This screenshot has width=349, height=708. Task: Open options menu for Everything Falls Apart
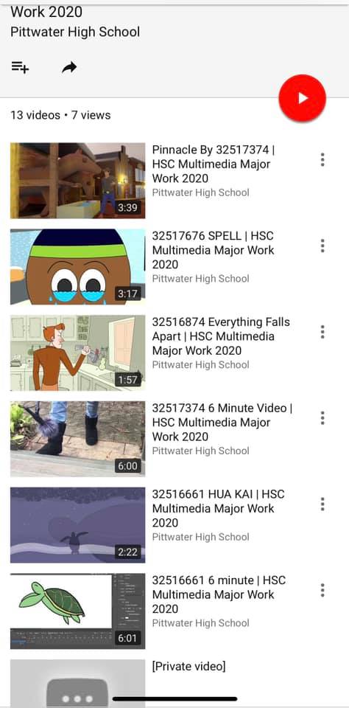322,332
